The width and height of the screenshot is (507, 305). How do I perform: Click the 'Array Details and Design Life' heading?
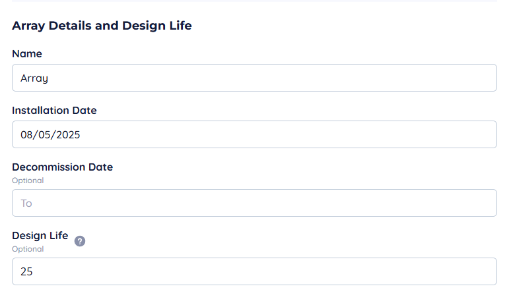point(102,26)
